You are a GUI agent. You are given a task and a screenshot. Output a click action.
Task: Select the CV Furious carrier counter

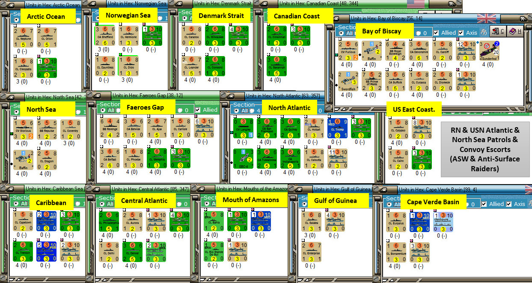click(349, 51)
